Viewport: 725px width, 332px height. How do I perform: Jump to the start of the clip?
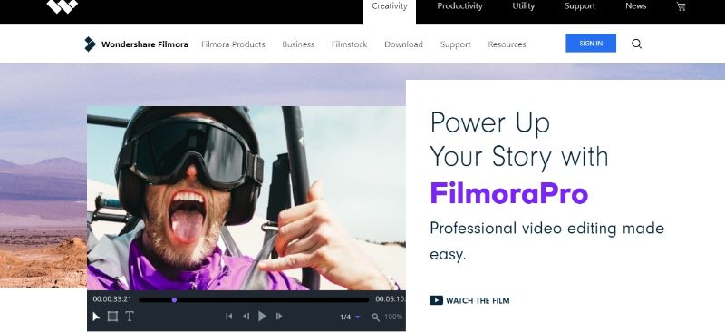click(229, 317)
